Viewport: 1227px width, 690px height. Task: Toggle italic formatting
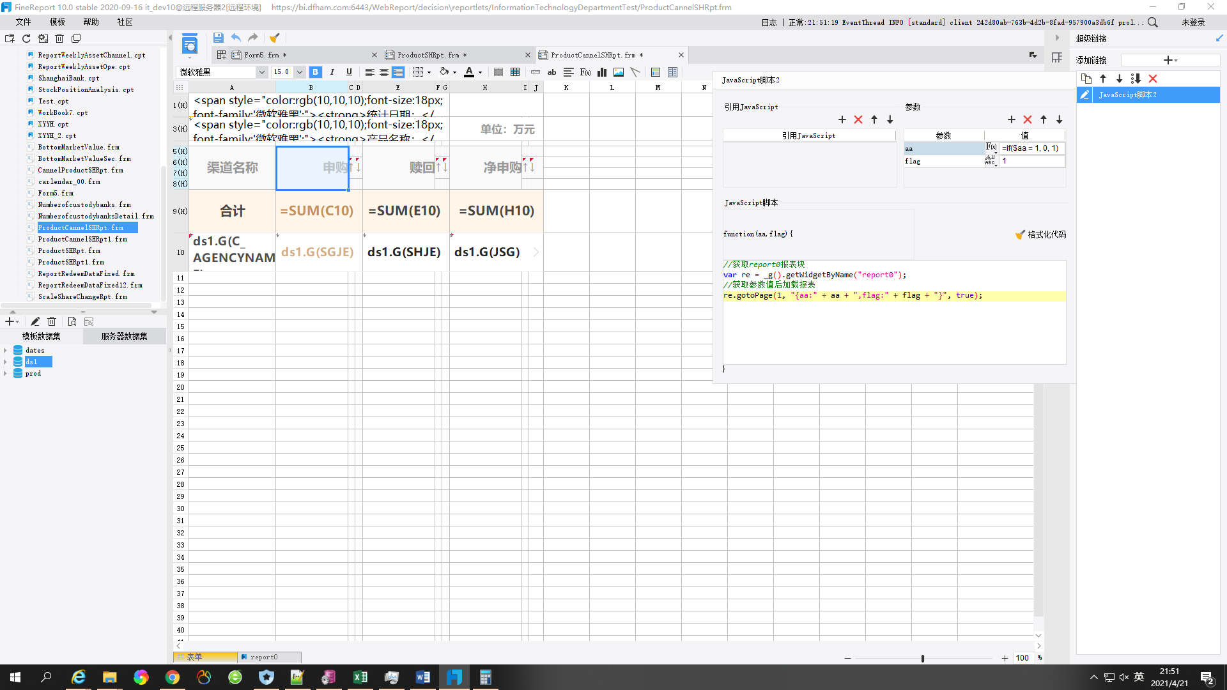point(332,72)
